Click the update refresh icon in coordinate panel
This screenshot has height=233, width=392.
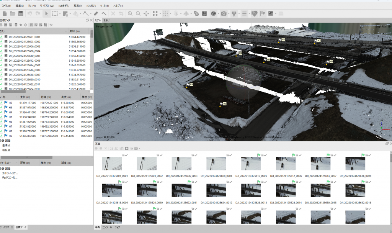click(26, 25)
